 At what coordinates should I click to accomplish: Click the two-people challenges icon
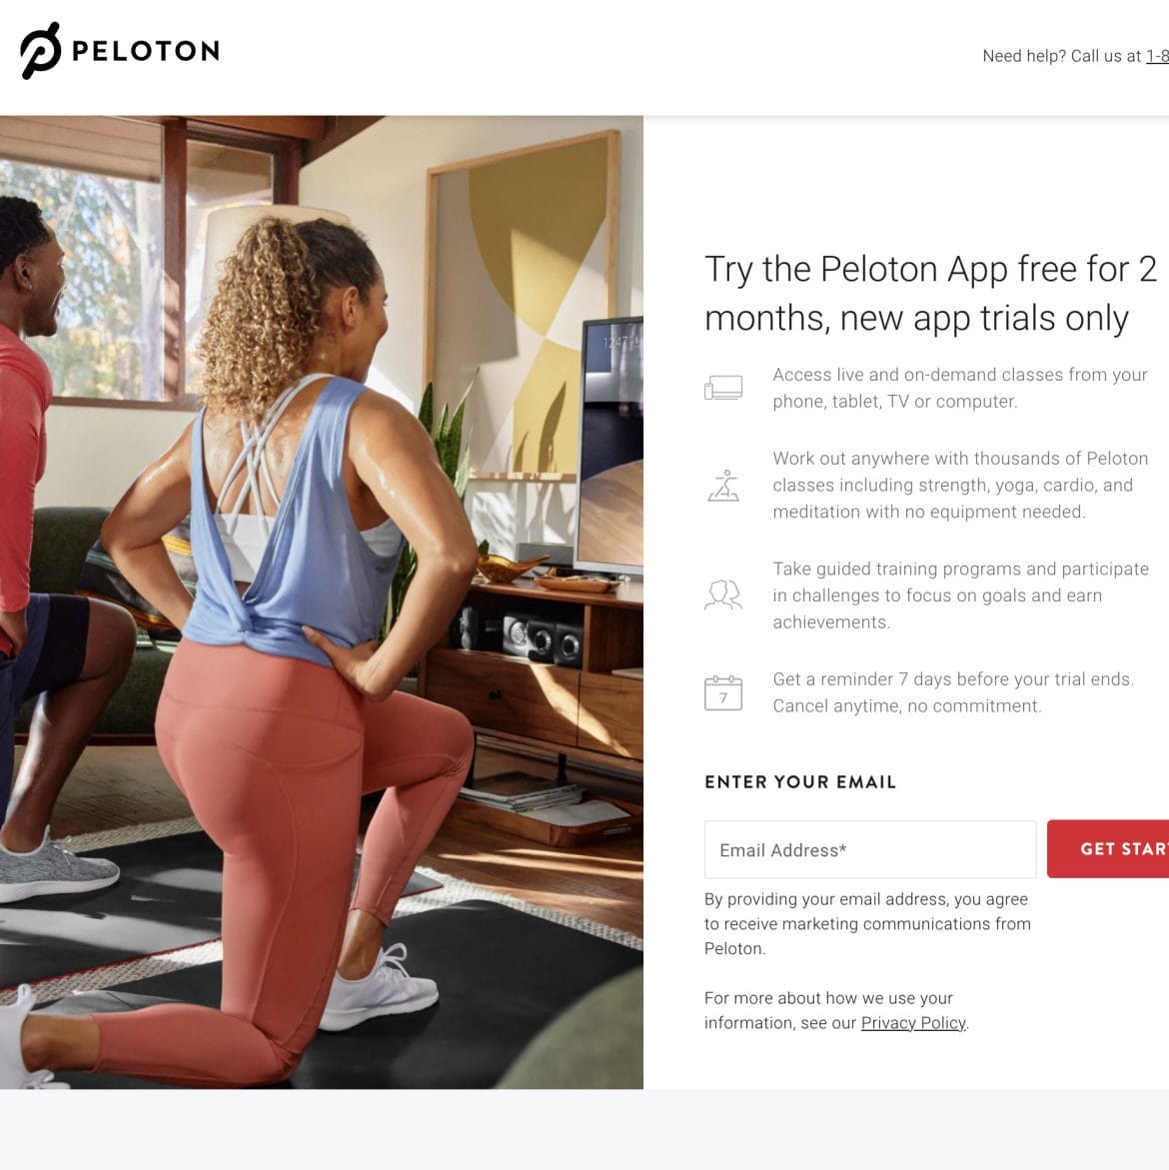pos(723,595)
